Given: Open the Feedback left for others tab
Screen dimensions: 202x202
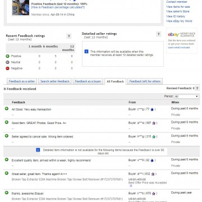Looking at the screenshot, I should pos(145,81).
